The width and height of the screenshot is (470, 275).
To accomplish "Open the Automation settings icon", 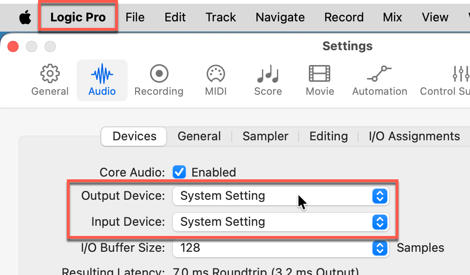I will [379, 74].
